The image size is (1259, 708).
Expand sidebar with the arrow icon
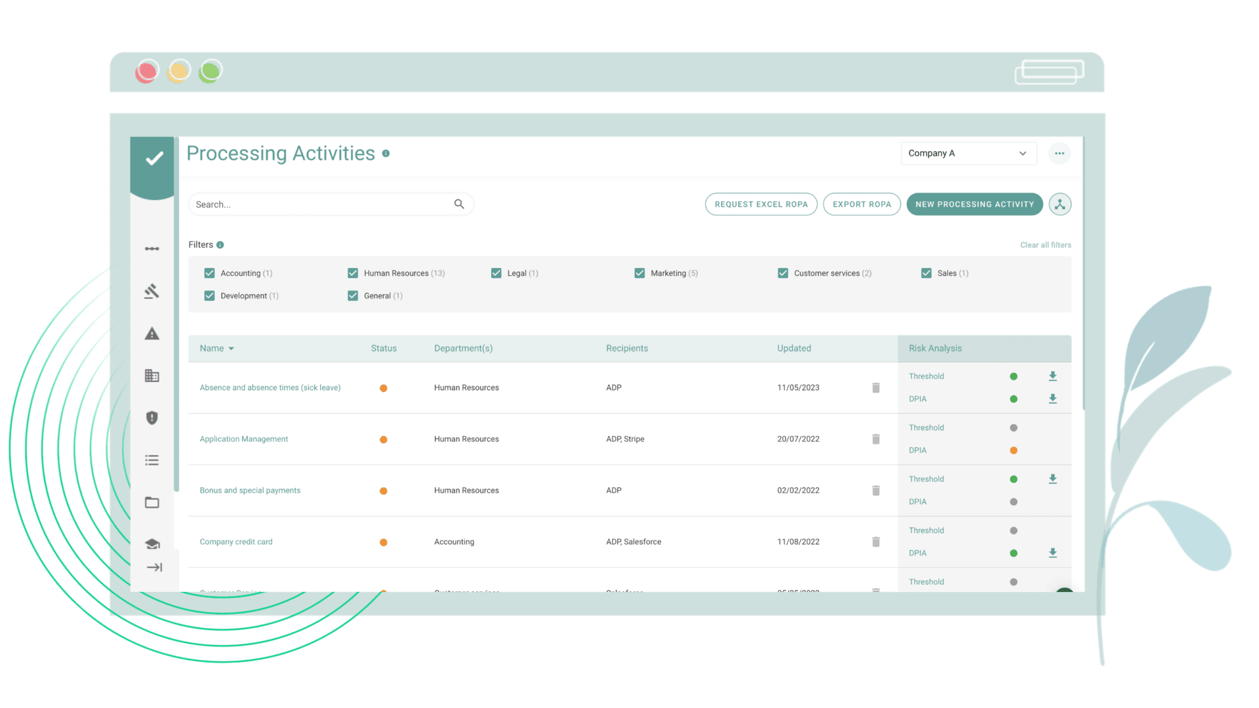[155, 567]
